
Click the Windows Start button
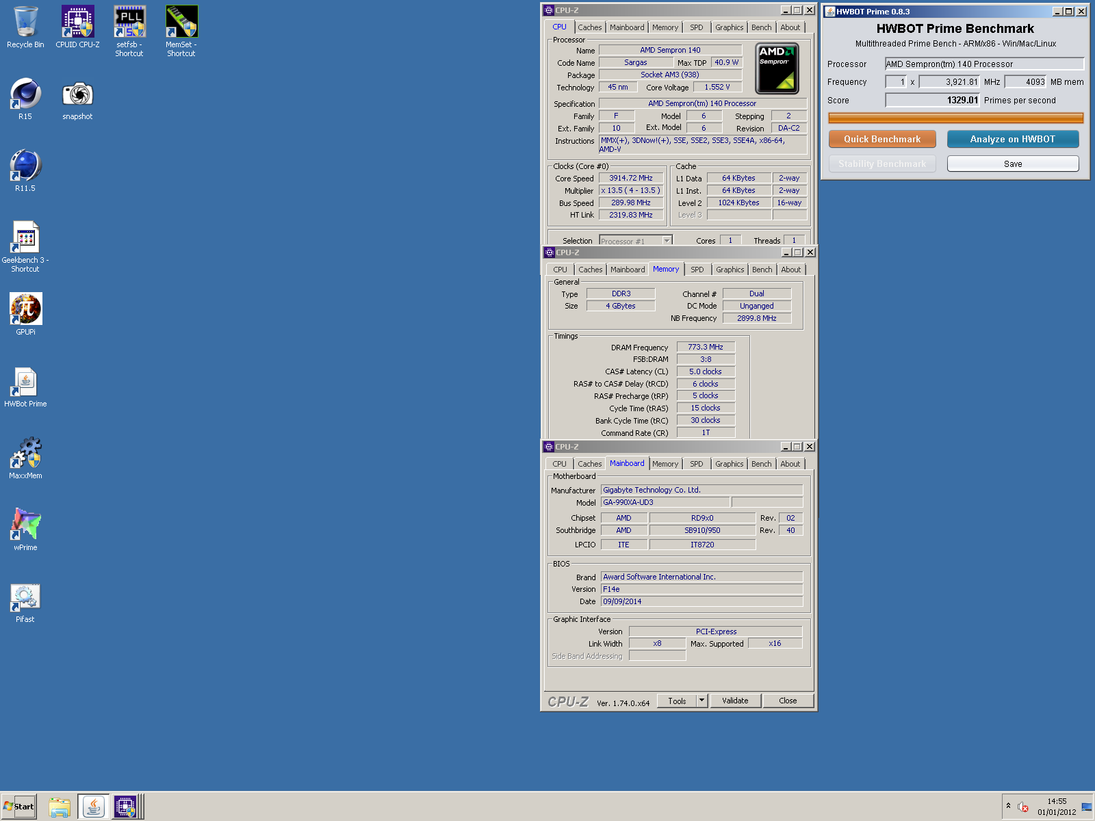coord(19,807)
